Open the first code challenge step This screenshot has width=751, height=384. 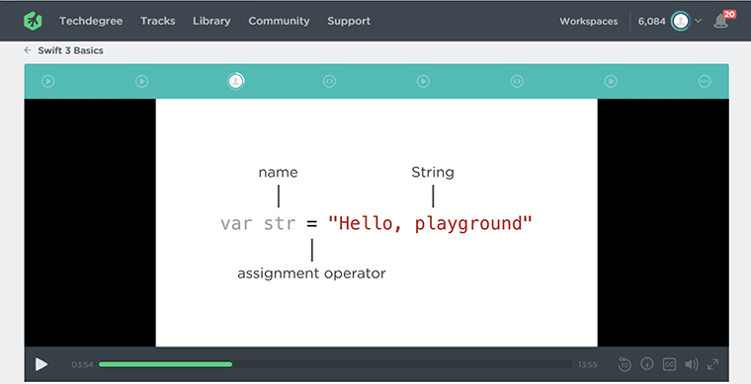point(329,81)
